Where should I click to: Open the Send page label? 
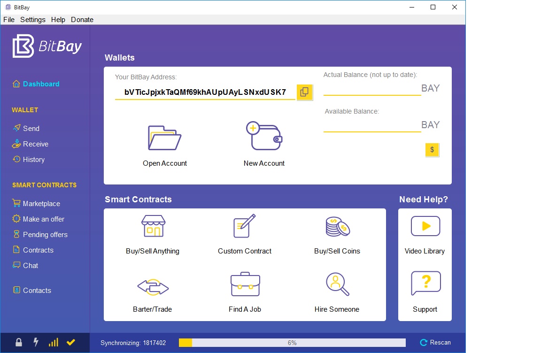[x=31, y=128]
